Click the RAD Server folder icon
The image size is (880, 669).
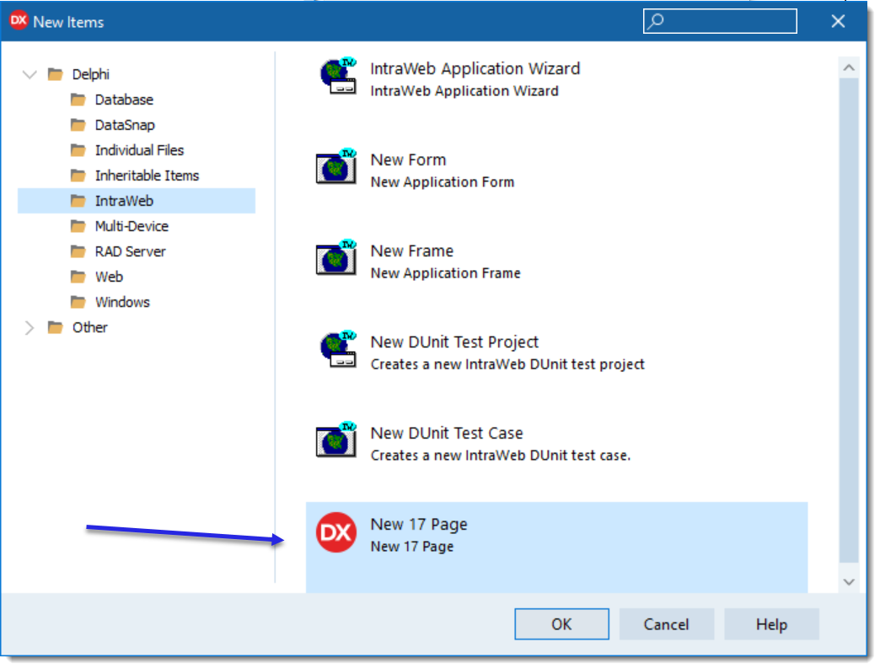coord(78,251)
